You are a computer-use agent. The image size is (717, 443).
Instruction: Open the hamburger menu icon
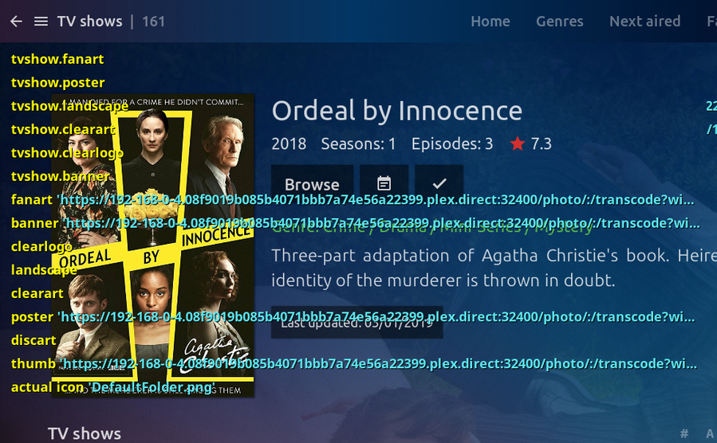coord(41,22)
